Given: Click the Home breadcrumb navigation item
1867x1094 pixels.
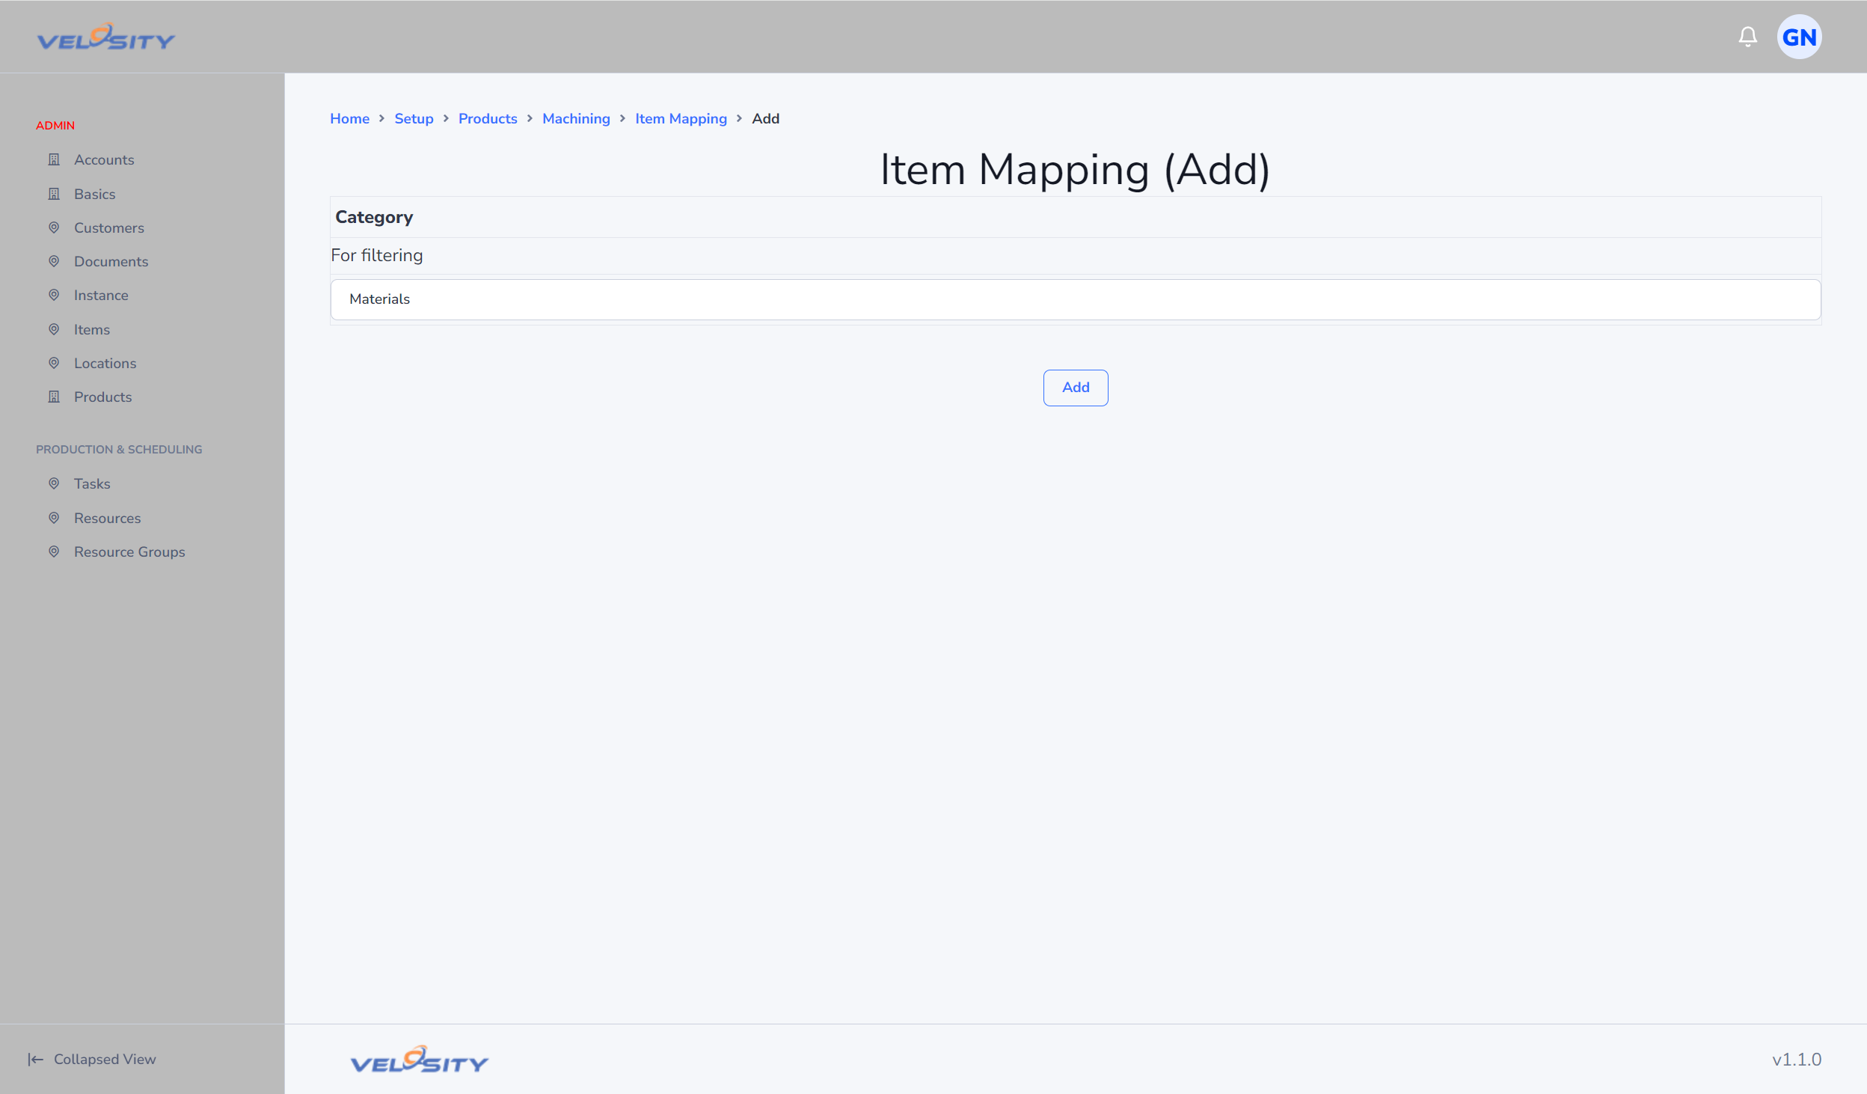Looking at the screenshot, I should point(349,118).
